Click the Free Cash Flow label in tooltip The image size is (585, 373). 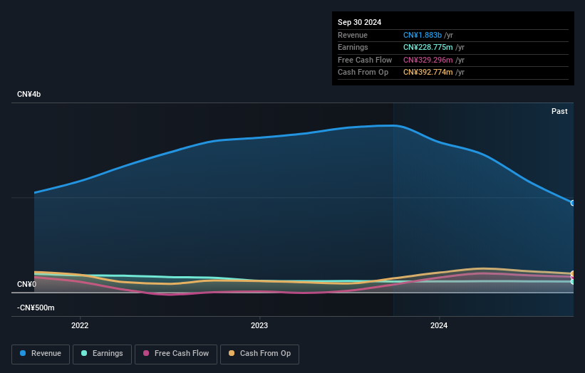(365, 60)
